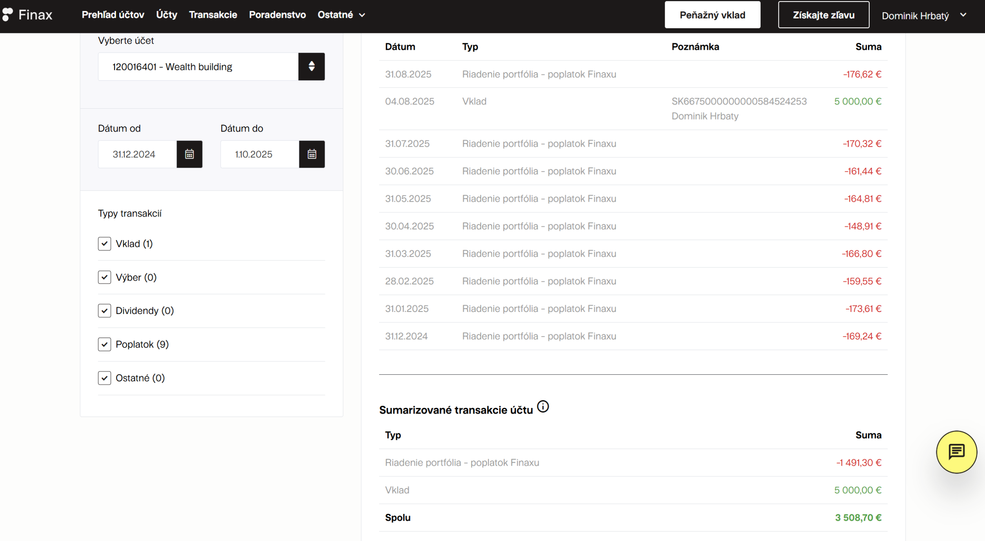Navigate to Poradenstvo section
This screenshot has height=541, width=985.
click(x=277, y=15)
